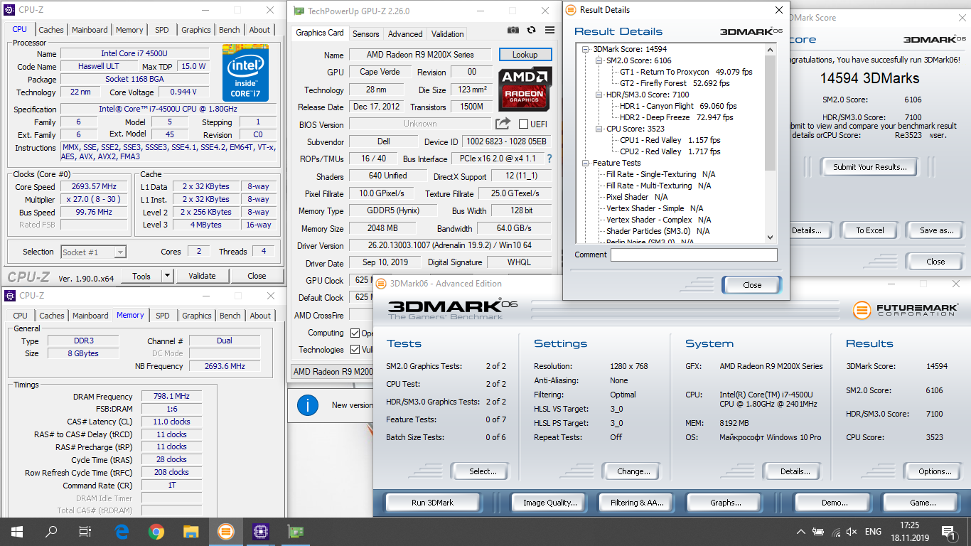Collapse the 3DMark Score tree node
The image size is (971, 546).
pyautogui.click(x=586, y=49)
